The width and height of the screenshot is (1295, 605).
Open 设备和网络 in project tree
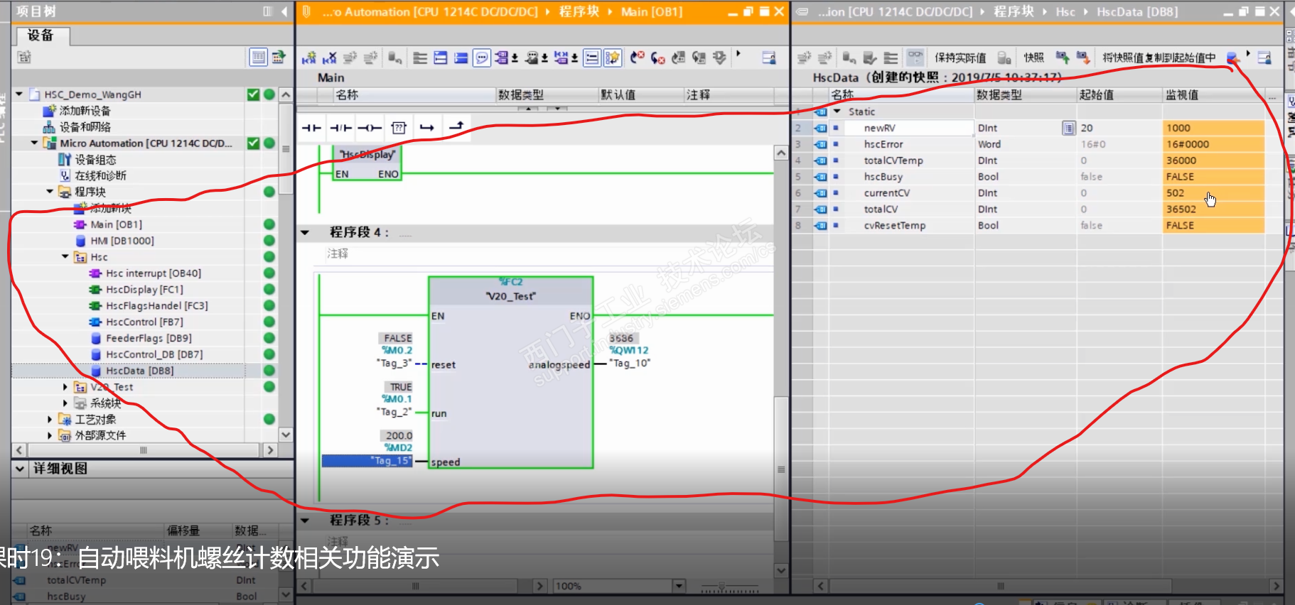pos(85,127)
